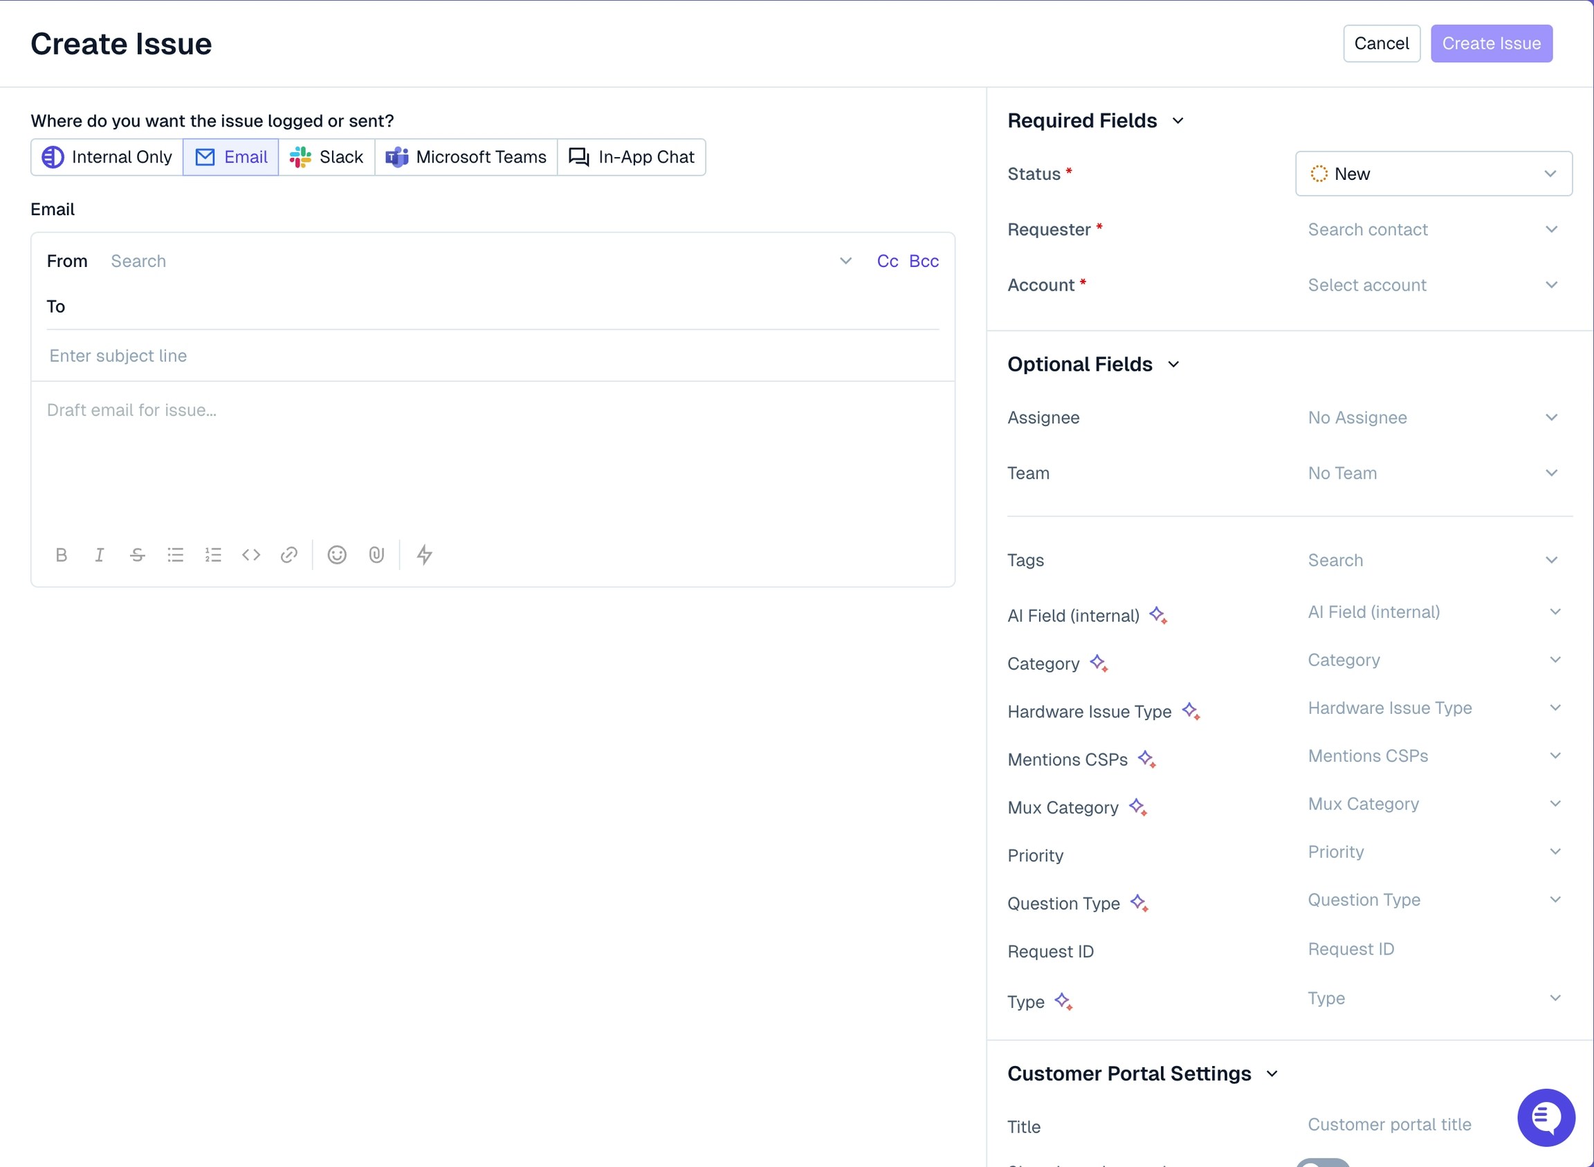Image resolution: width=1594 pixels, height=1167 pixels.
Task: Insert a hyperlink in draft
Action: [x=289, y=555]
